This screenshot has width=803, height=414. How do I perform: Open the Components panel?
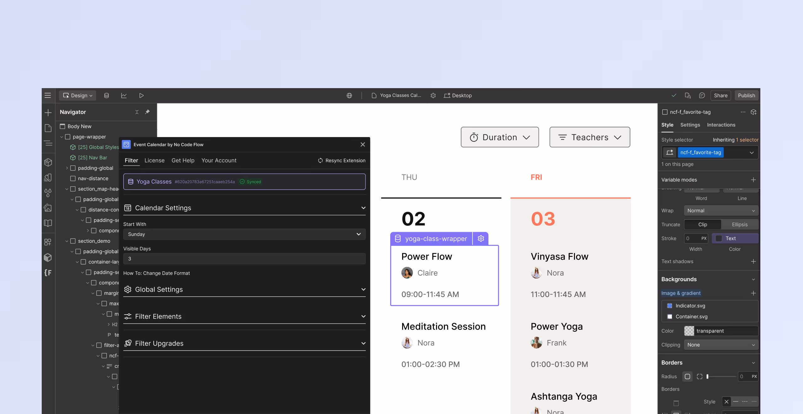(48, 162)
